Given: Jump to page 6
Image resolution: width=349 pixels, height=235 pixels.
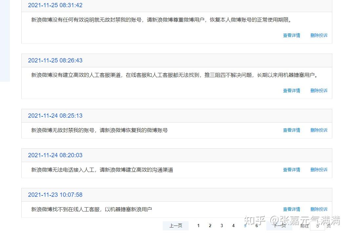Looking at the screenshot, I should (x=257, y=226).
